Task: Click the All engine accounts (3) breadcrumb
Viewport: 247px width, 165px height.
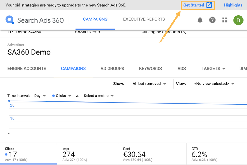Action: pyautogui.click(x=164, y=32)
